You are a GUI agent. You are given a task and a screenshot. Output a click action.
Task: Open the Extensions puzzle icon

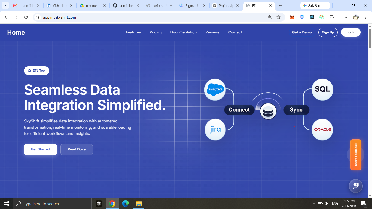(x=331, y=17)
